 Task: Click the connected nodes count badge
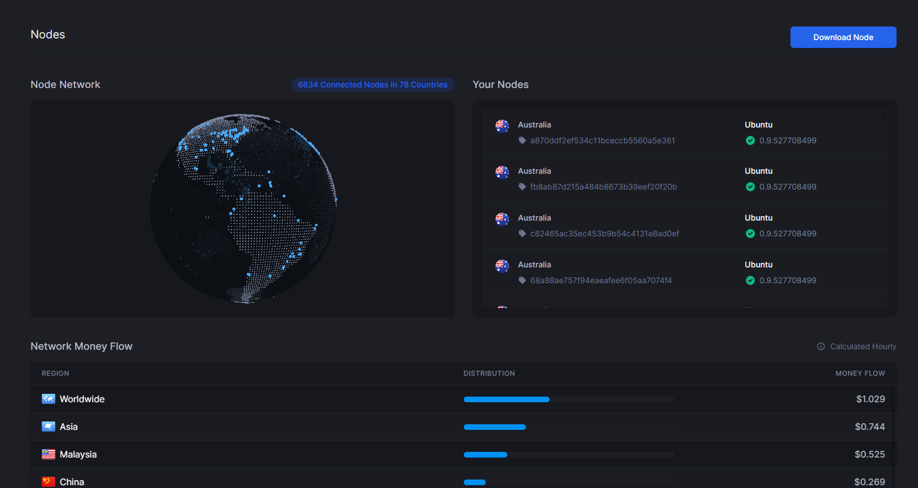372,85
